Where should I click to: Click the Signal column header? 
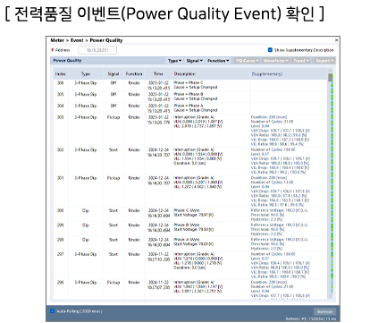click(114, 73)
